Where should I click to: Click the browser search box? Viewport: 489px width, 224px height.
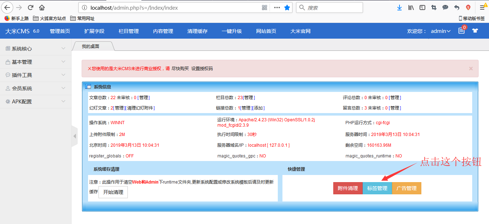point(330,8)
